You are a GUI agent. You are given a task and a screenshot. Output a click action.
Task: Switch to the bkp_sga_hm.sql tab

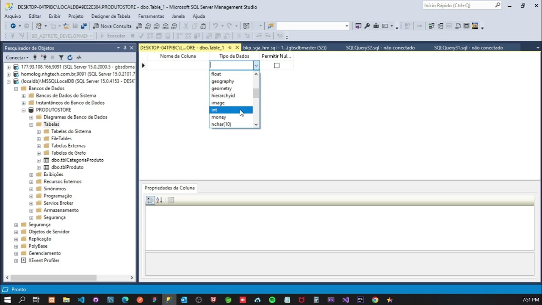[x=285, y=48]
